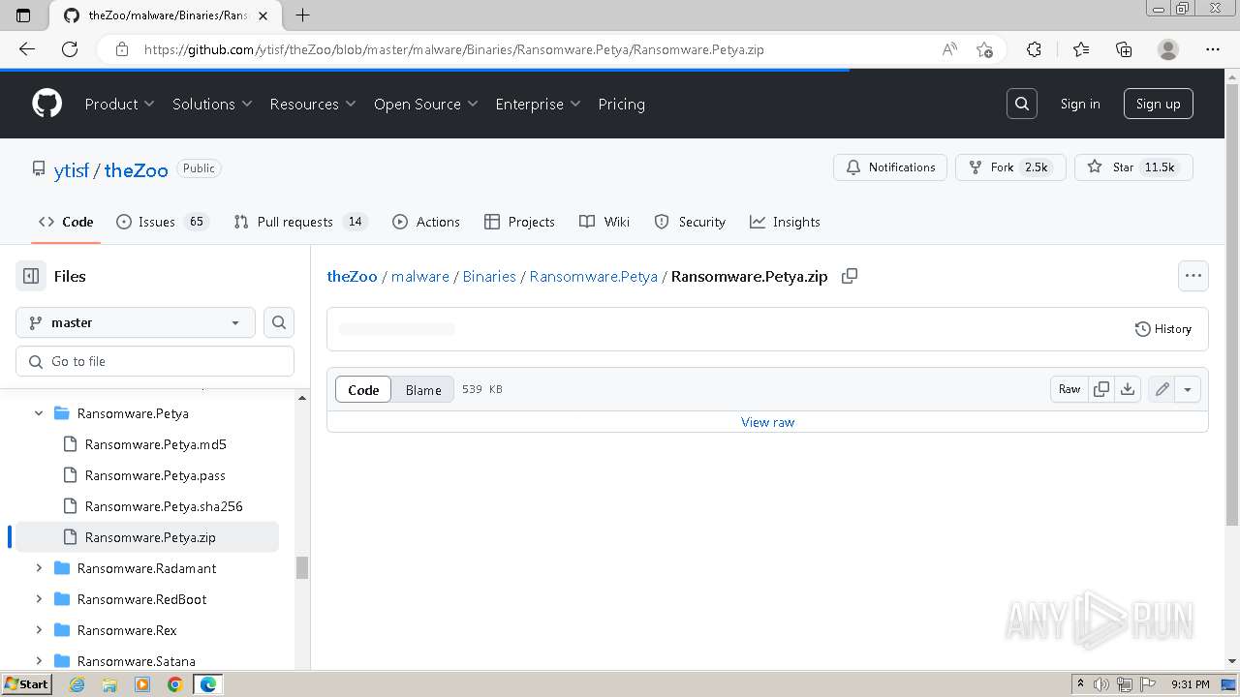Click the browser back arrow

tap(27, 49)
